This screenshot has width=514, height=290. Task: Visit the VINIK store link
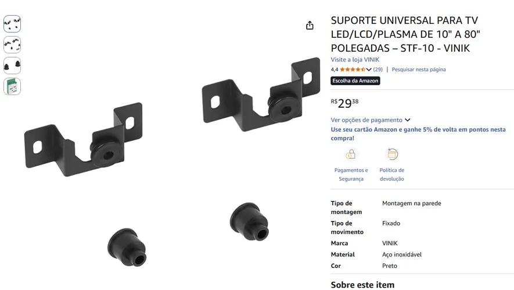tap(355, 60)
